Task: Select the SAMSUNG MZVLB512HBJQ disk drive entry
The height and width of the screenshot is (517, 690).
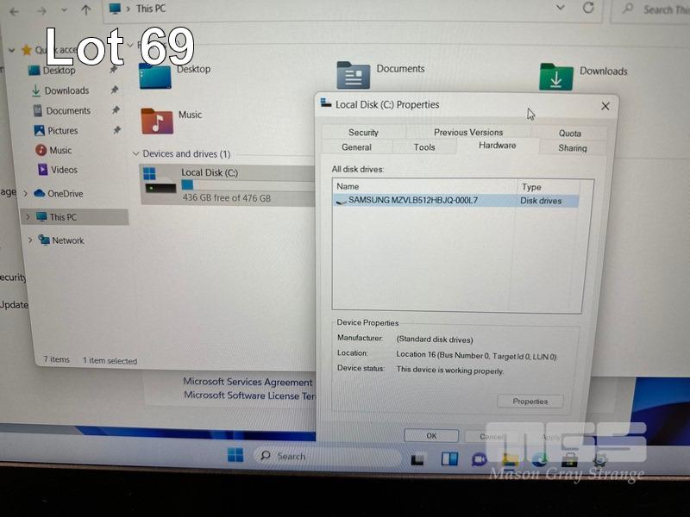Action: click(x=412, y=201)
